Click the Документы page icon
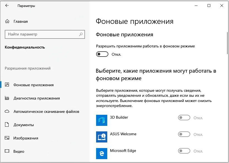The image size is (229, 163). (7, 125)
